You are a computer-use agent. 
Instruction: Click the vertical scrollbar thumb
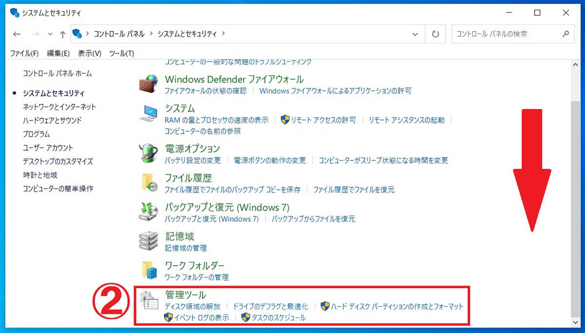575,210
